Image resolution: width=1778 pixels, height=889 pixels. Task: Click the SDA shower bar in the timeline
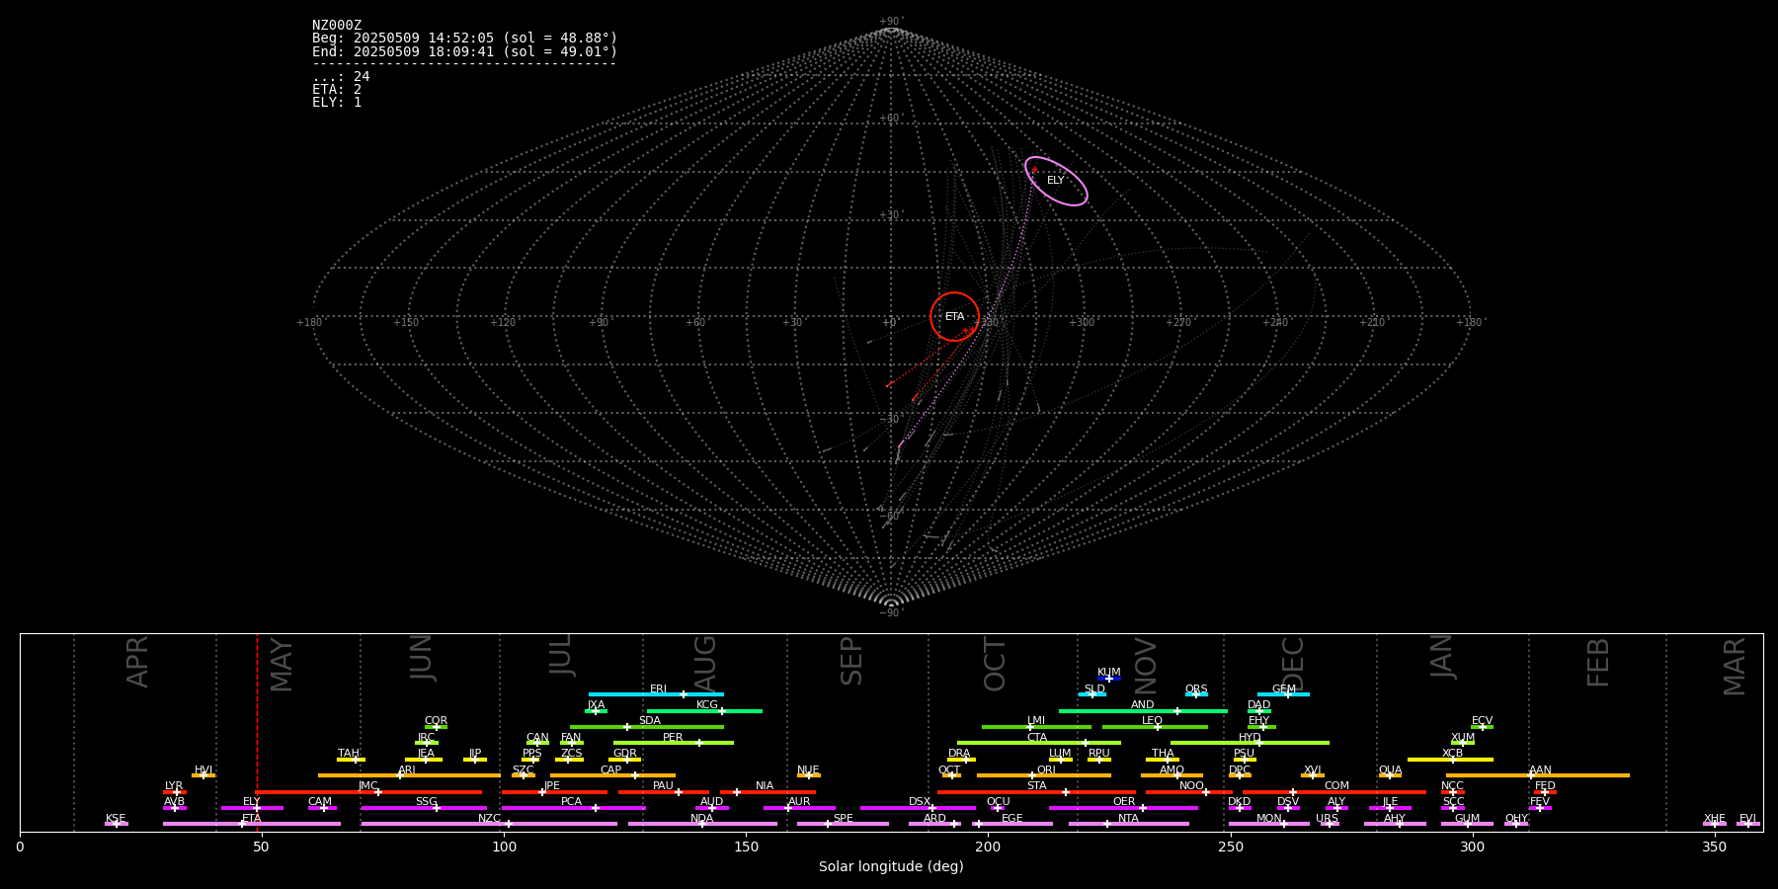click(647, 727)
